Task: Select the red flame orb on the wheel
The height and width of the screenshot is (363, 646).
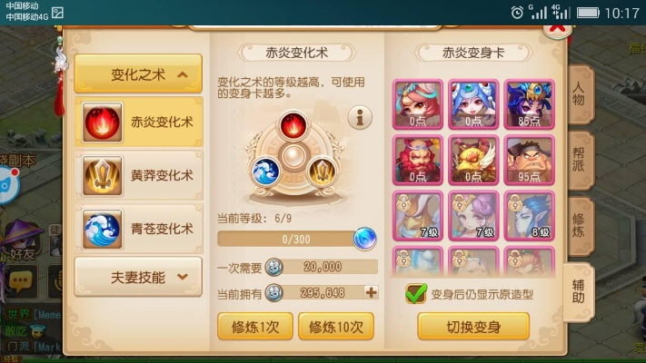Action: pyautogui.click(x=293, y=125)
